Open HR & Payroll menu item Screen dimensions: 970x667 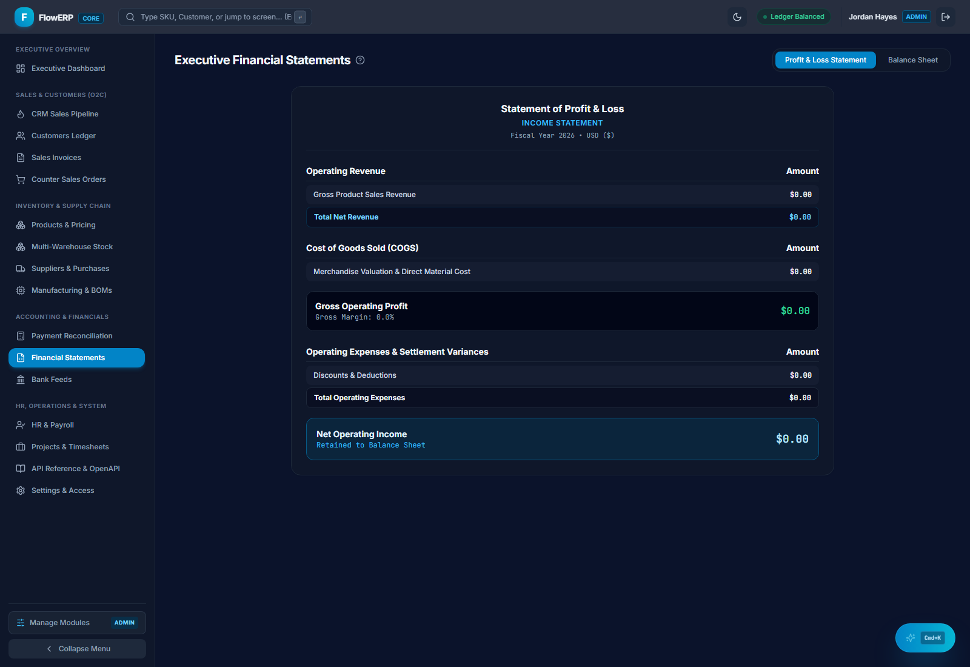tap(77, 425)
